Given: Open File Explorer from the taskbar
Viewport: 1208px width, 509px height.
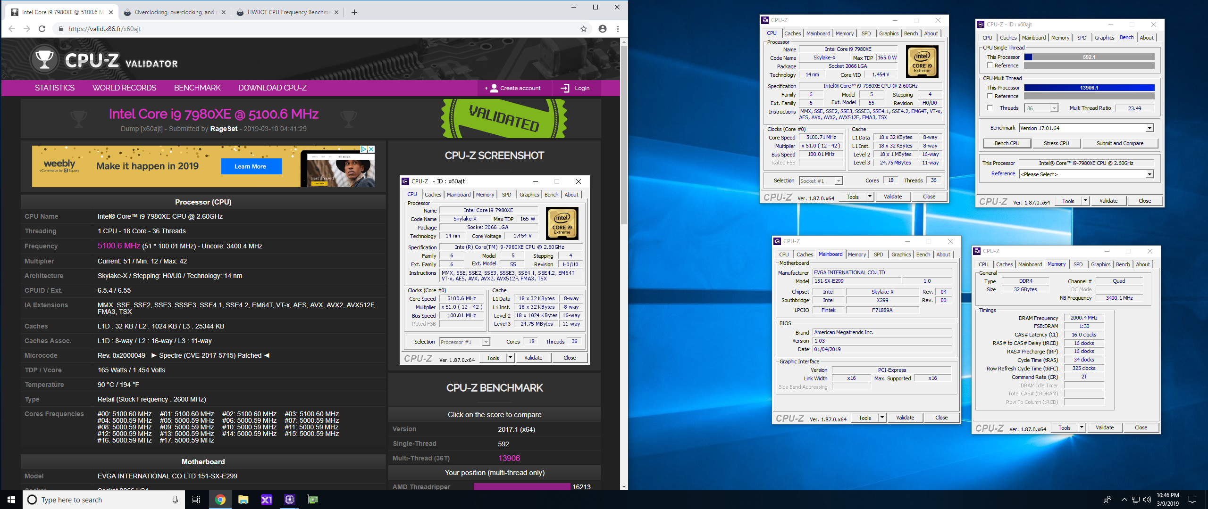Looking at the screenshot, I should [x=243, y=500].
